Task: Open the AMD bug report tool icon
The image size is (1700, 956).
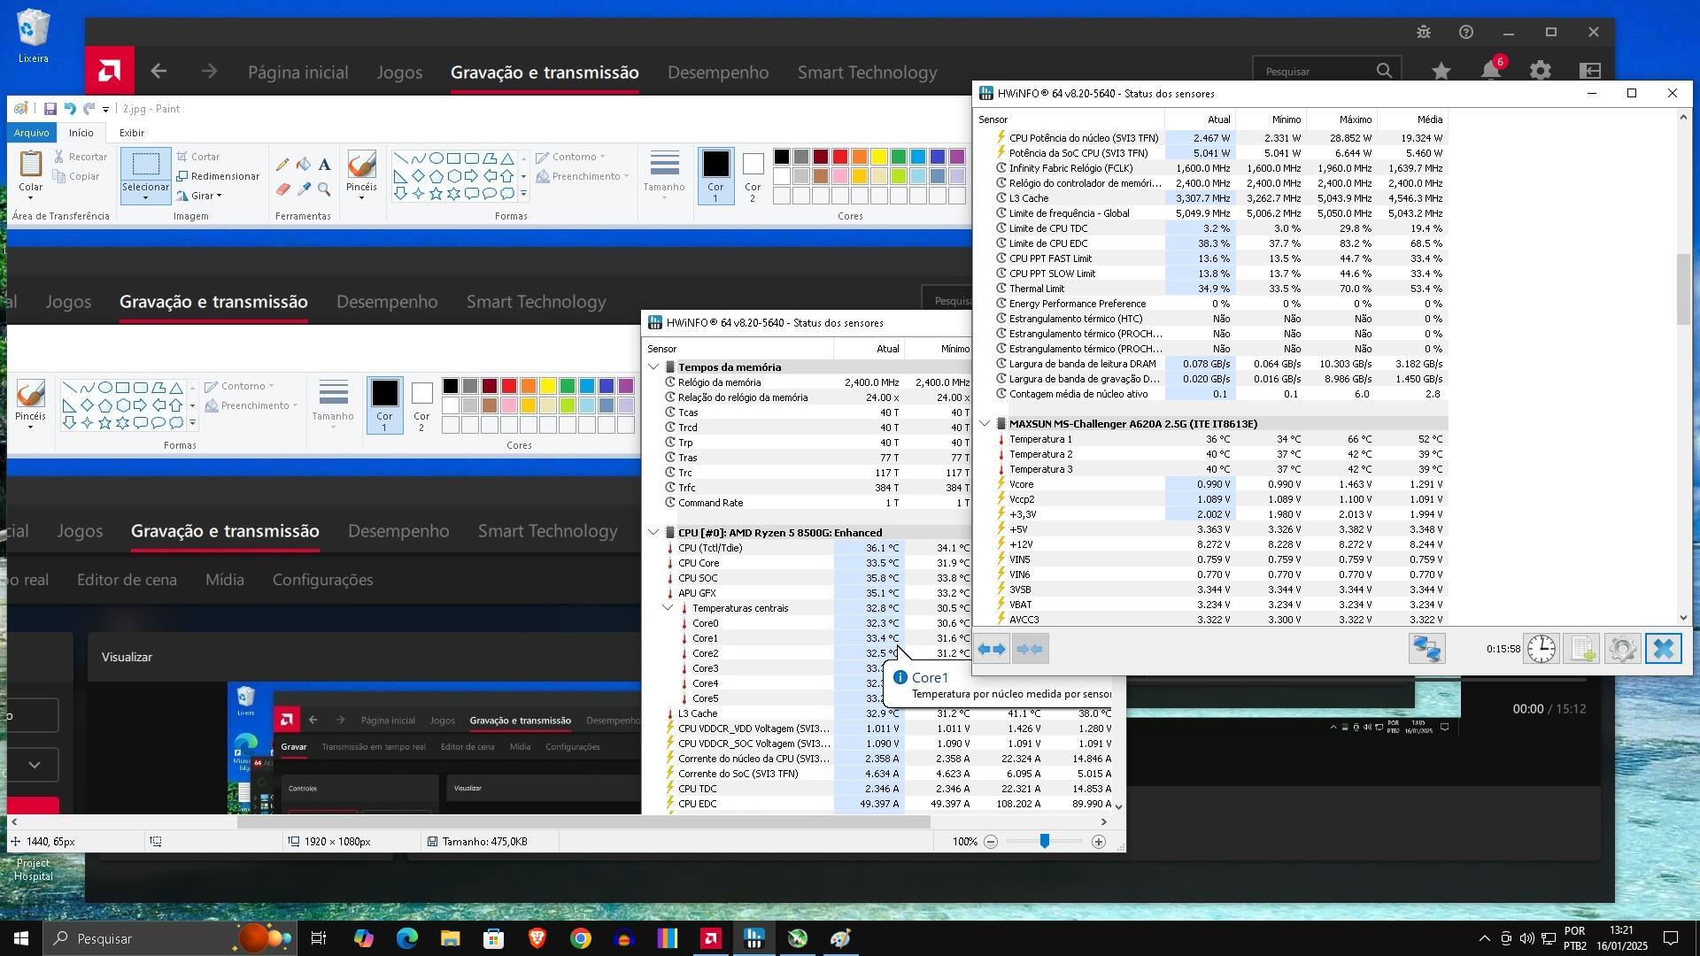Action: pos(1424,32)
